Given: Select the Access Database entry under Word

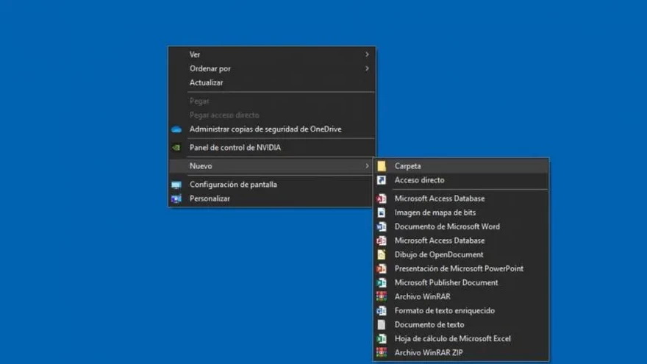Looking at the screenshot, I should (x=461, y=240).
